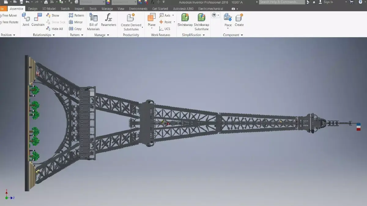Switch to the Design tab
Screen dimensions: 367x206
coord(33,9)
